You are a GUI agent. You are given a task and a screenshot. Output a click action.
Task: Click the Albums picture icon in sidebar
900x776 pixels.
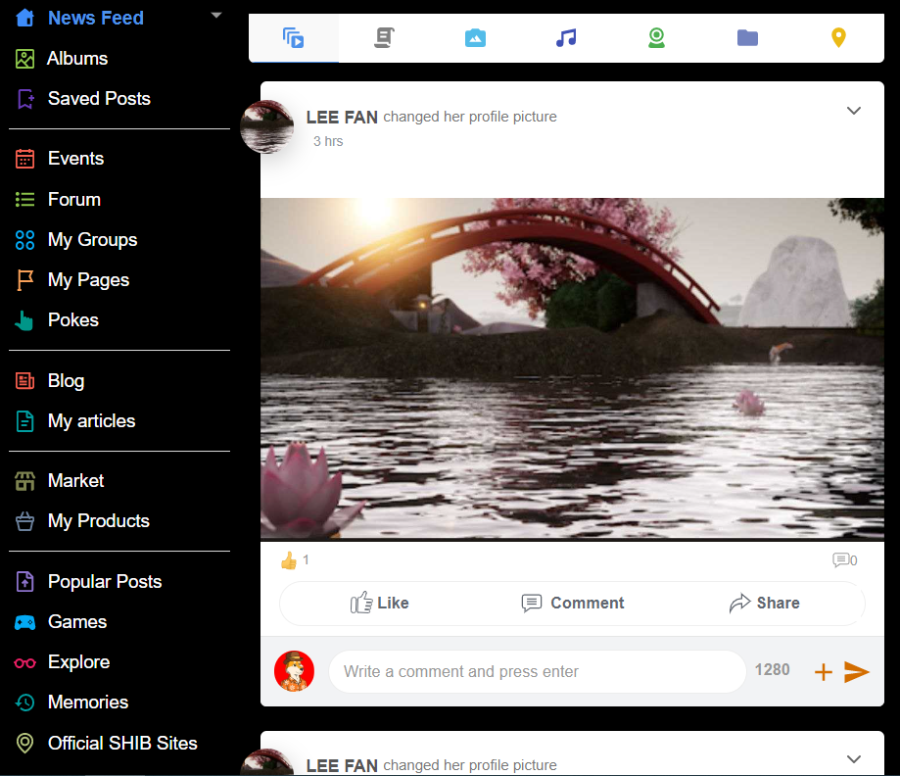pos(24,59)
